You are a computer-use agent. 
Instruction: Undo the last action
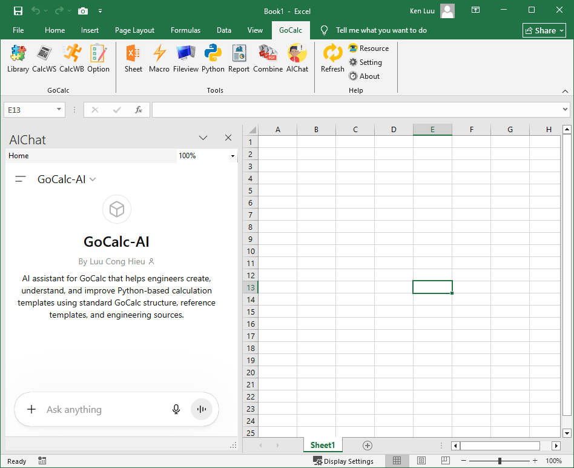point(36,11)
